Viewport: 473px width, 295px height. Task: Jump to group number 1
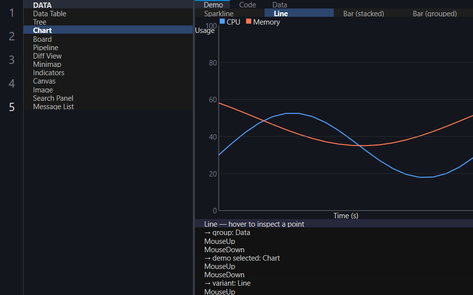coord(11,13)
